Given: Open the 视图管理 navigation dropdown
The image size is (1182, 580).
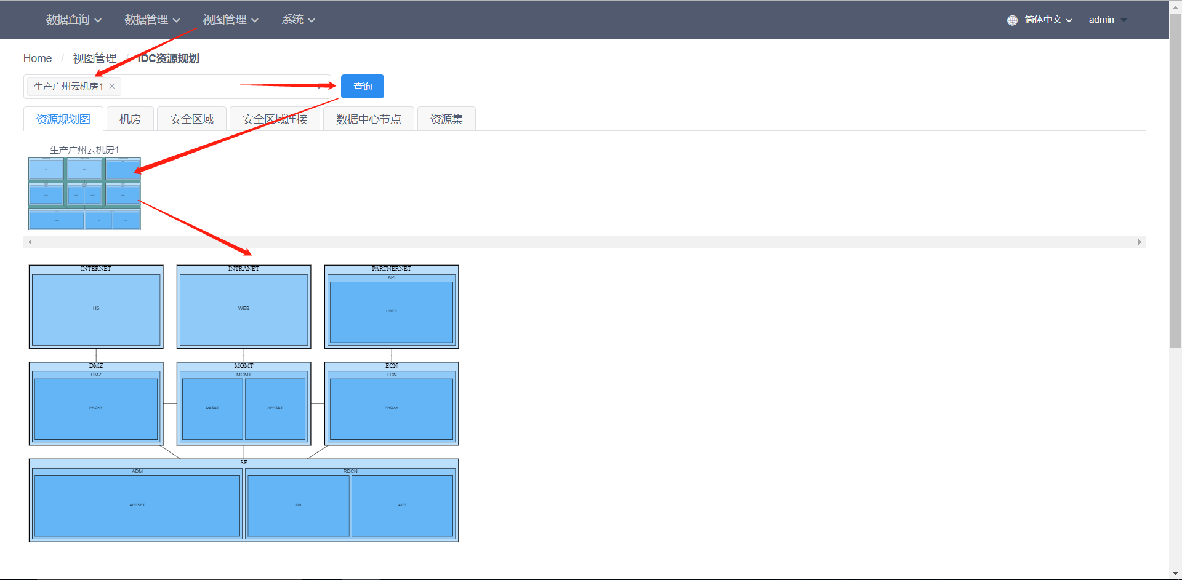Looking at the screenshot, I should pos(230,20).
